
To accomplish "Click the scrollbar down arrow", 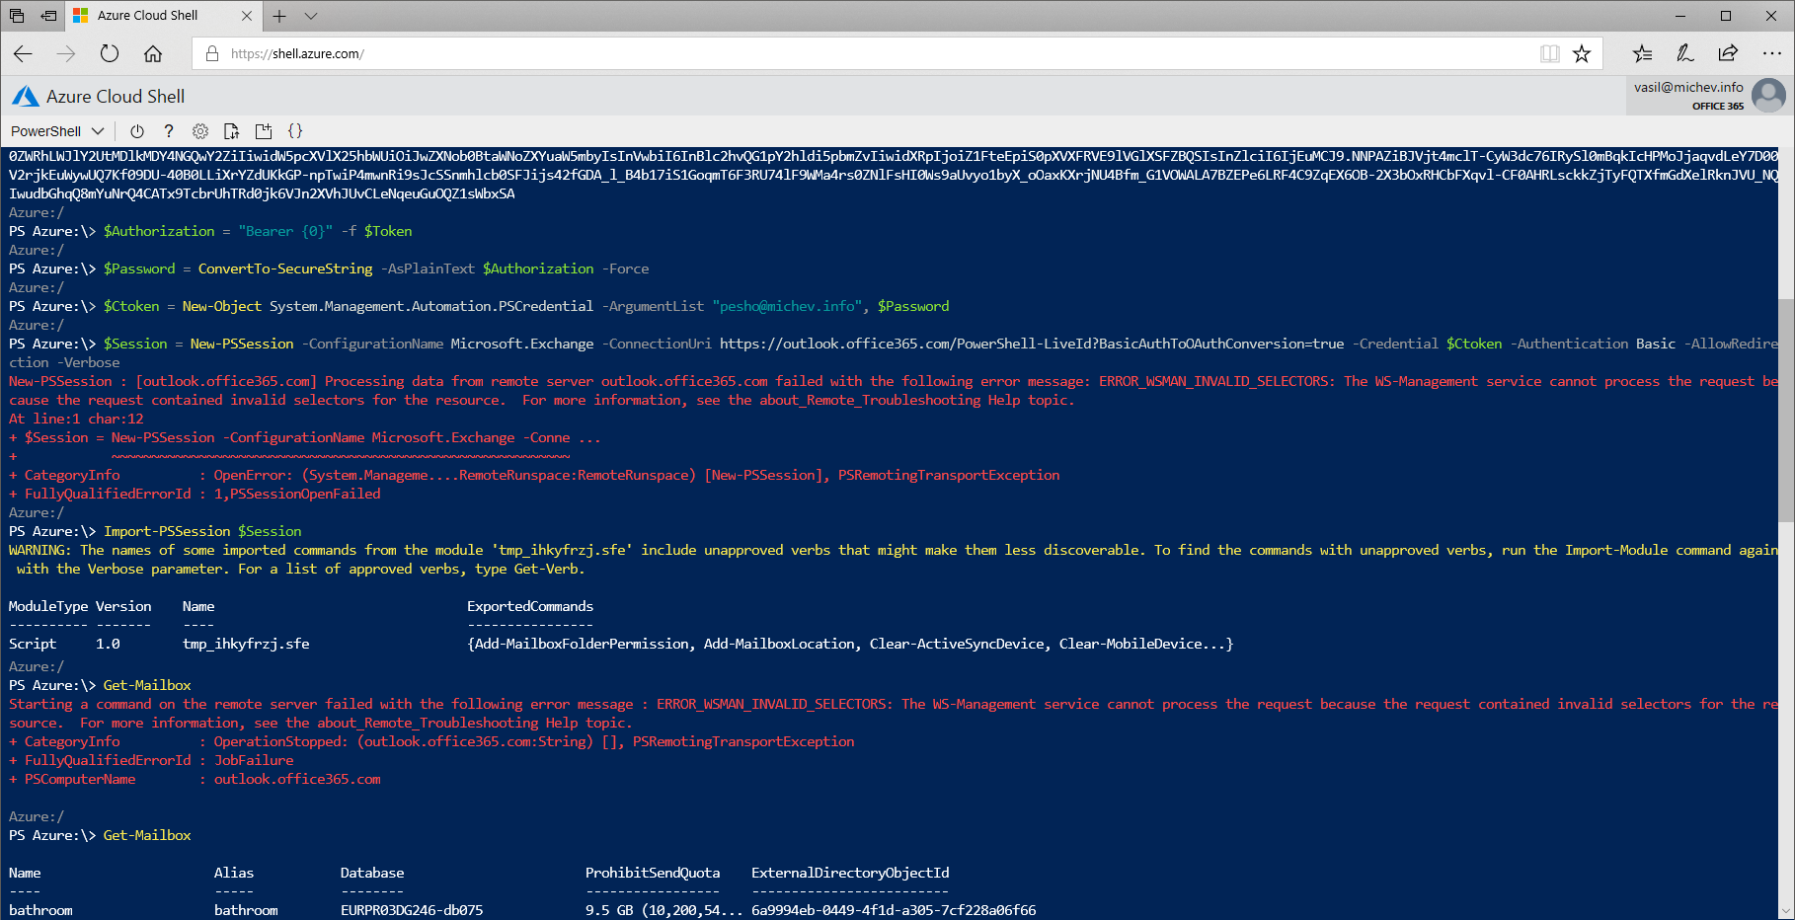I will (x=1785, y=911).
